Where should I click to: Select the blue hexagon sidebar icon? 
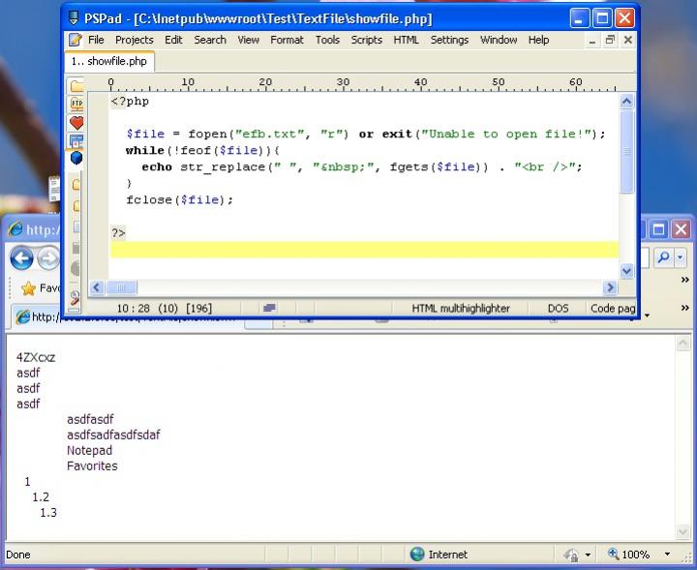pos(76,158)
